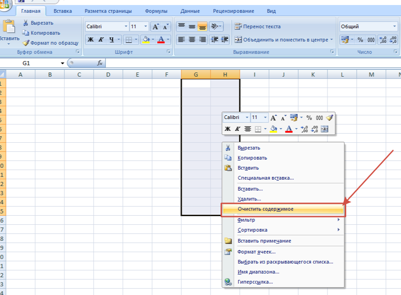Click the merge cells icon in the mini toolbar
The image size is (401, 295).
coord(325,129)
